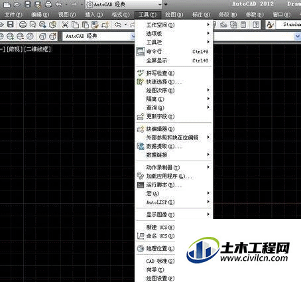Image resolution: width=301 pixels, height=282 pixels.
Task: Click the Copy icon in Standard toolbar
Action: click(x=75, y=25)
